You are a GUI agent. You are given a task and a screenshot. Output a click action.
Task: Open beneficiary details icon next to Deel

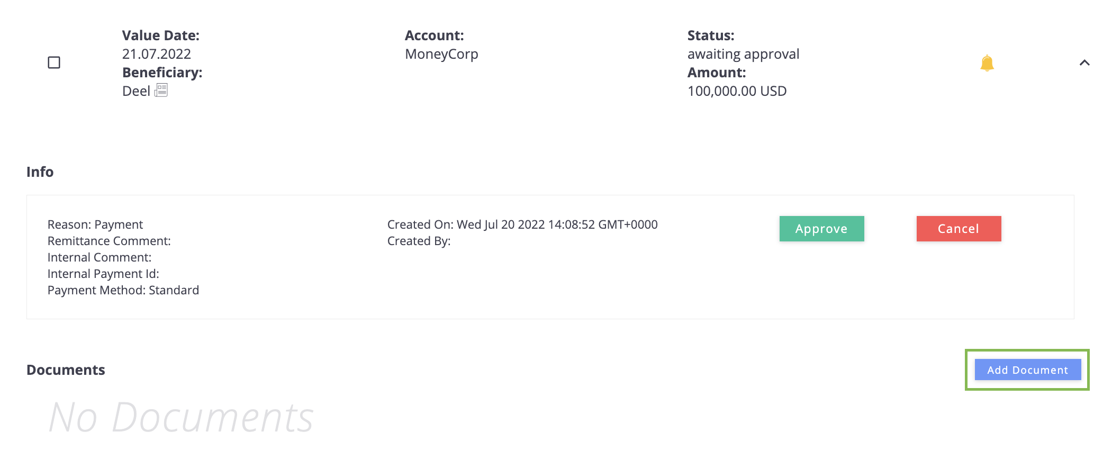pyautogui.click(x=161, y=91)
